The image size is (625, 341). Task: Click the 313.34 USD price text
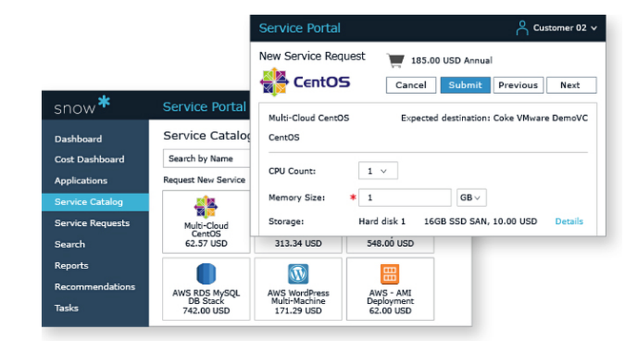point(298,243)
